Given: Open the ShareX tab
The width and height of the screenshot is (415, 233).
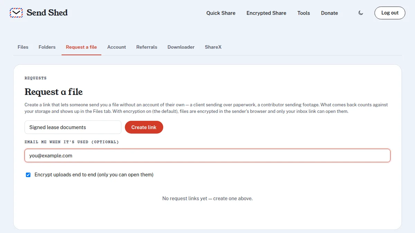Looking at the screenshot, I should tap(213, 47).
